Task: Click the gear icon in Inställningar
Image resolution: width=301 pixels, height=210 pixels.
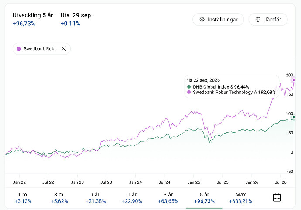Action: point(202,19)
